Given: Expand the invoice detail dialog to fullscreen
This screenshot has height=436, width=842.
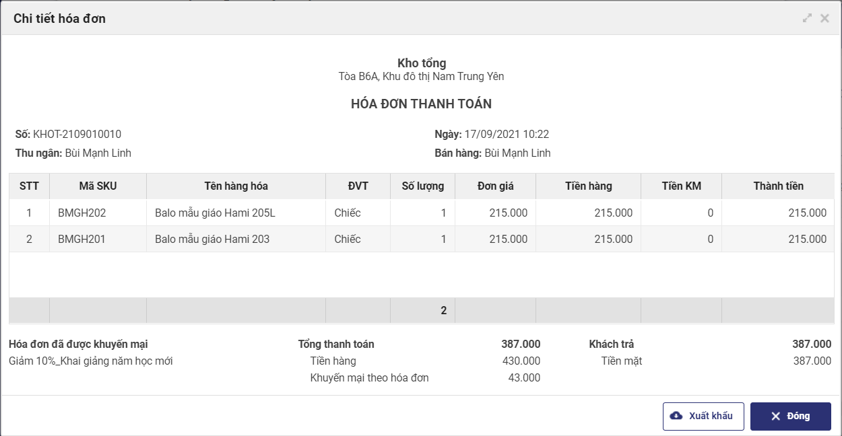Looking at the screenshot, I should 807,18.
